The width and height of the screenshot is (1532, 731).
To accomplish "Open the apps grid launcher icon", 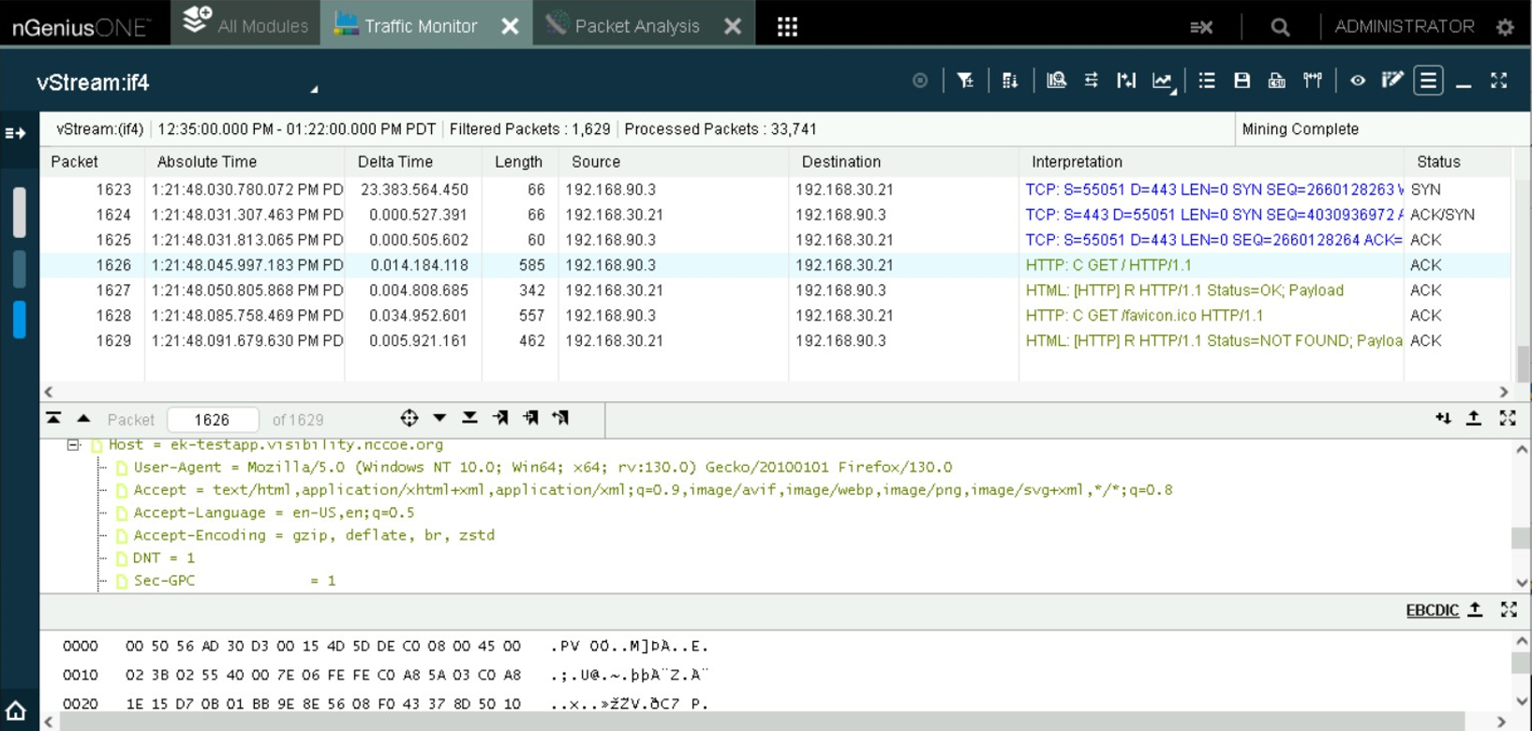I will 787,26.
